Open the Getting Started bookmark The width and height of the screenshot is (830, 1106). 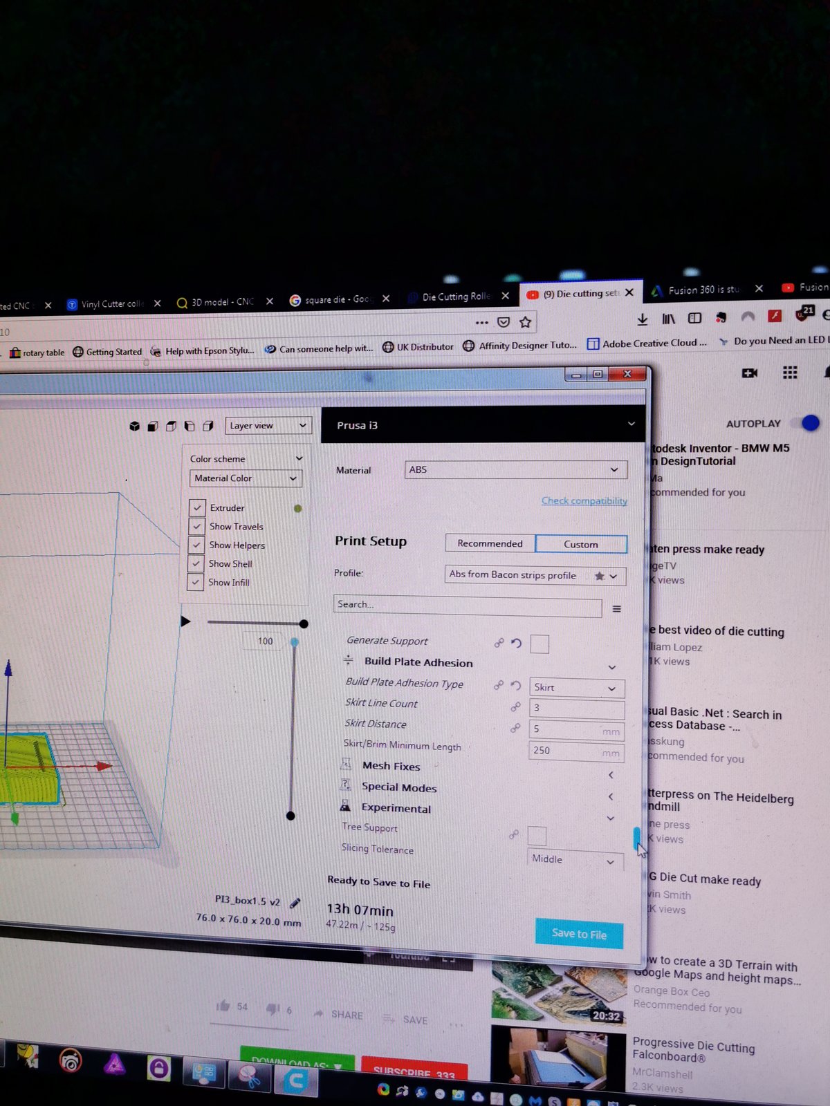(107, 352)
